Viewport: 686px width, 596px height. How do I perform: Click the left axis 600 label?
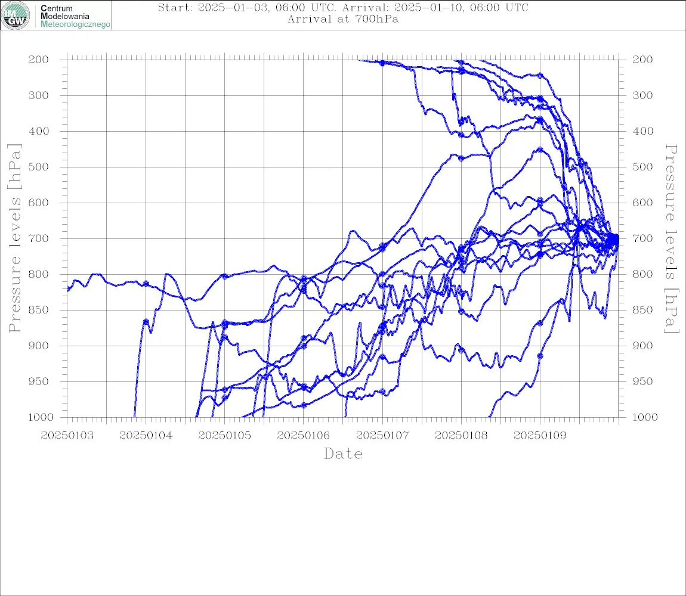[x=39, y=203]
